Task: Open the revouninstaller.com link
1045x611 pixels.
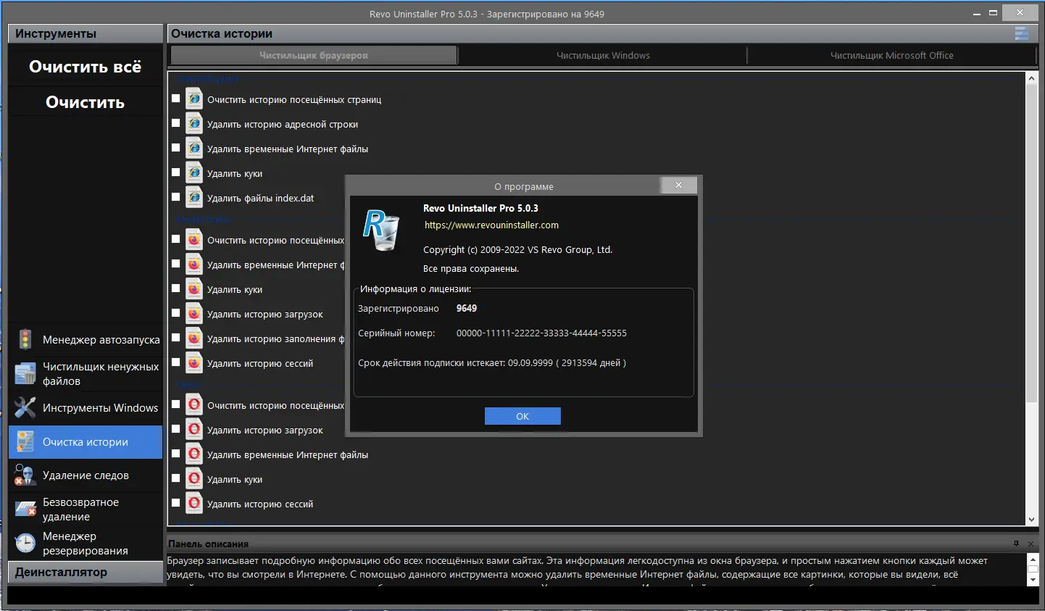Action: pyautogui.click(x=491, y=225)
